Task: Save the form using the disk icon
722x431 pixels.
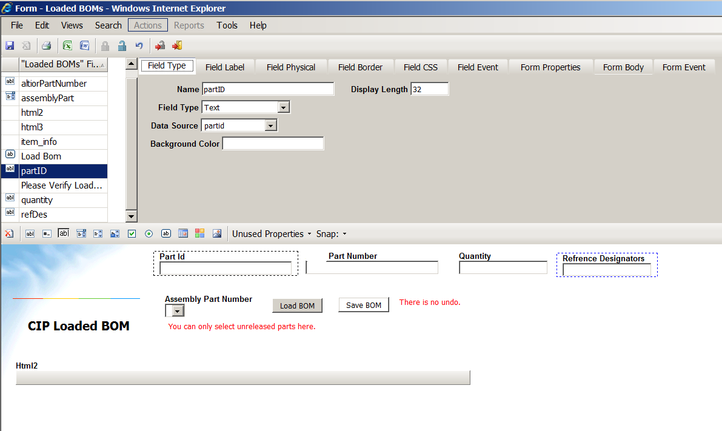Action: 10,45
